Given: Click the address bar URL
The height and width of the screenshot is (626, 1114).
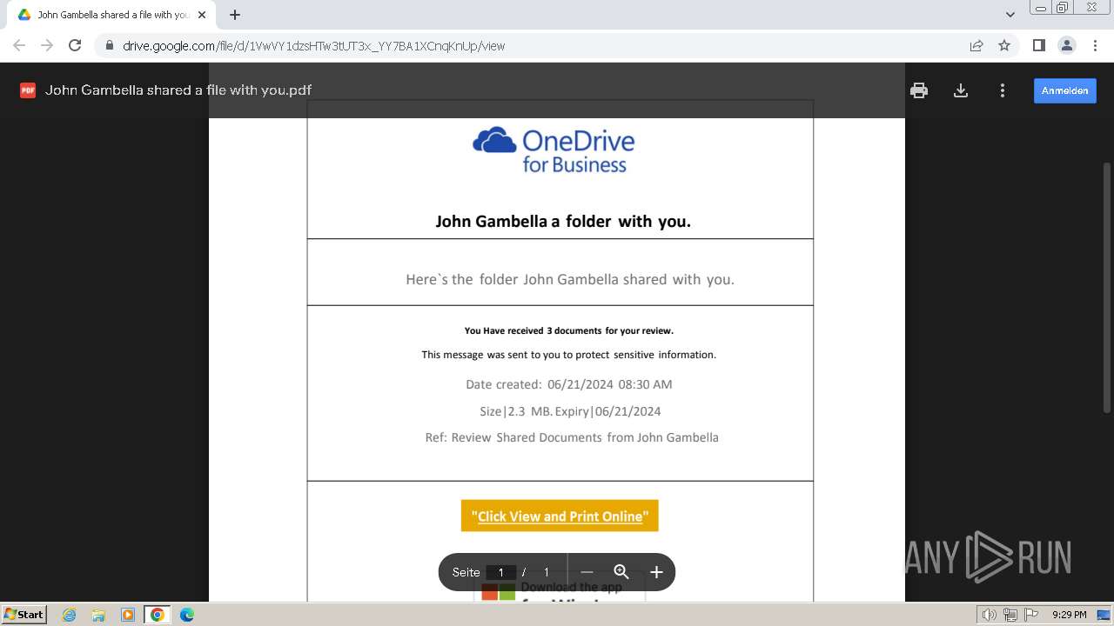Looking at the screenshot, I should pos(313,46).
